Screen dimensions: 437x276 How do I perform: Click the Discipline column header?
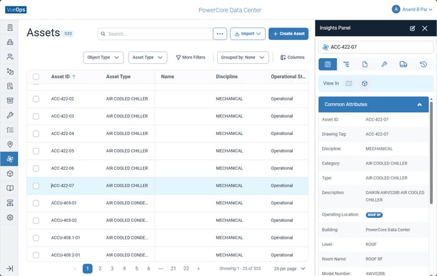tap(226, 77)
